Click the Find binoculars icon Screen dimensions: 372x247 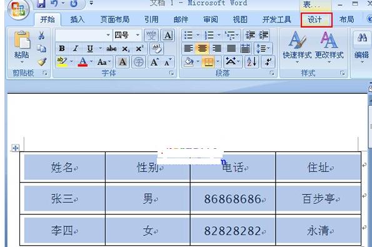(x=362, y=38)
